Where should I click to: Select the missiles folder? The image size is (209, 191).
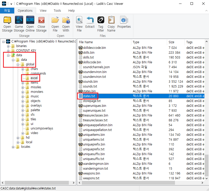[36, 87]
